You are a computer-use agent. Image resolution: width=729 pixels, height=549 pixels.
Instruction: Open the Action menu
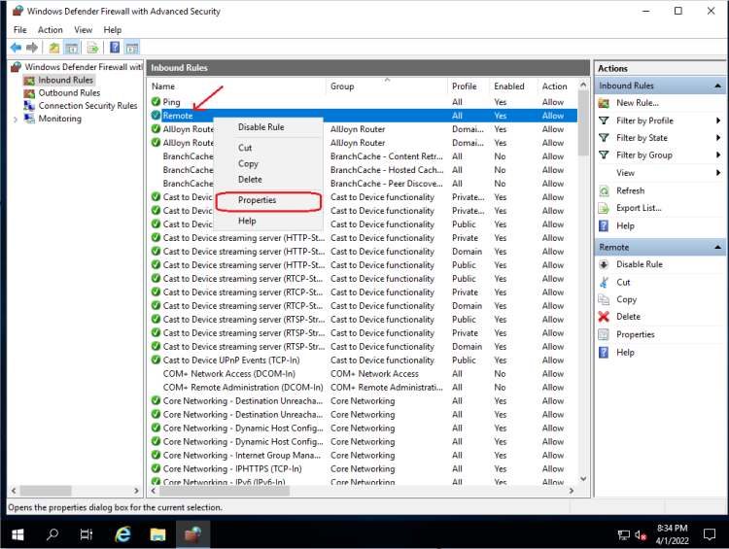click(51, 30)
